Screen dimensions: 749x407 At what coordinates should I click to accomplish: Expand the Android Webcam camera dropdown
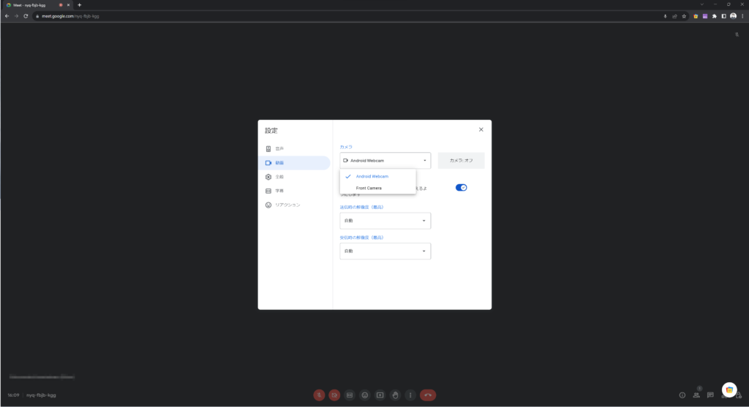tap(385, 161)
